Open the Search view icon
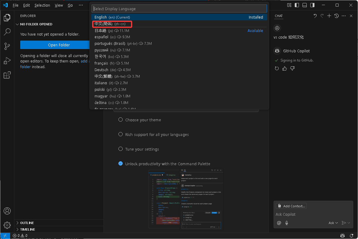 (x=7, y=32)
